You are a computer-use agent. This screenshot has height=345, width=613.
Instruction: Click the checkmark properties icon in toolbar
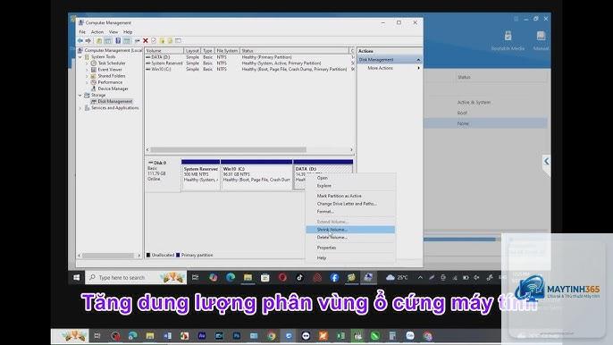(154, 41)
